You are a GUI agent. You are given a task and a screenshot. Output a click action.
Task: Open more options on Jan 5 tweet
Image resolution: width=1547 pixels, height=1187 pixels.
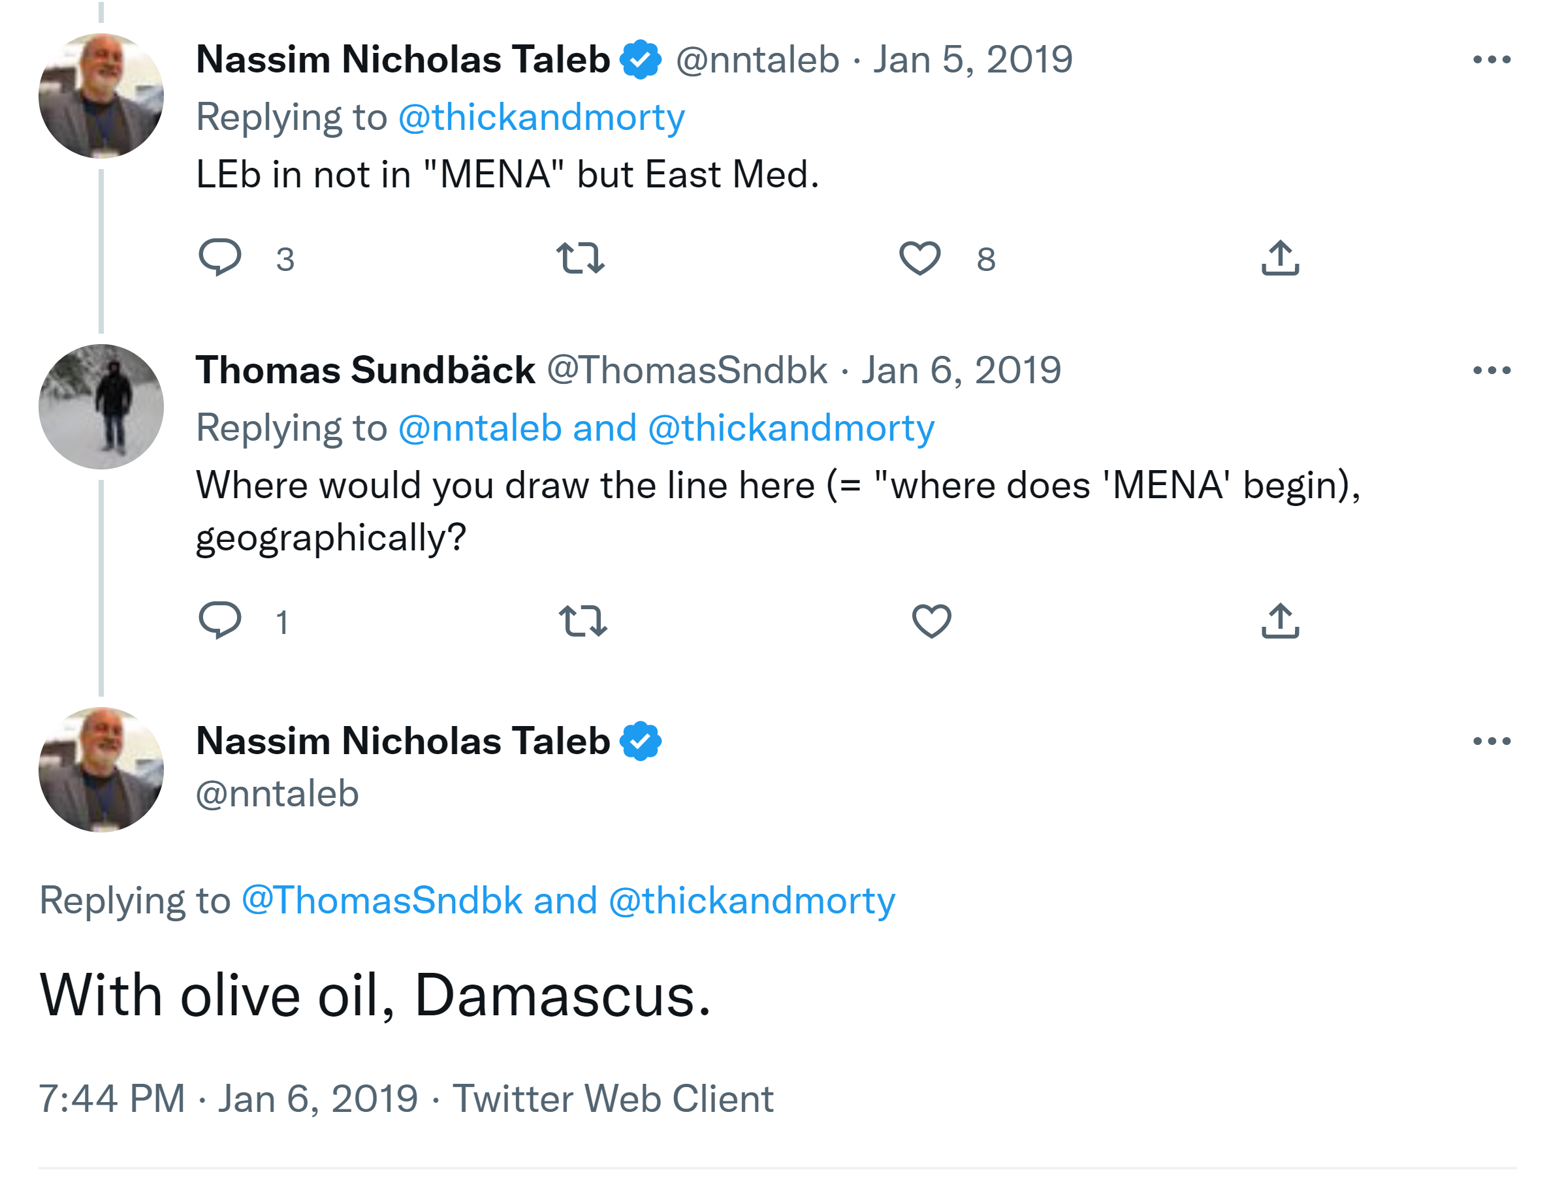[1490, 59]
